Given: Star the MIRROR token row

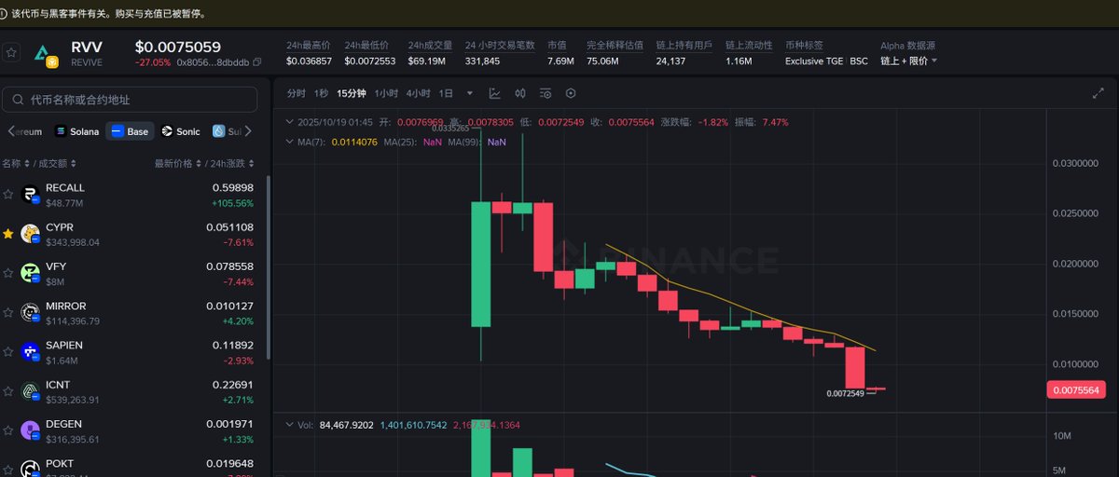Looking at the screenshot, I should point(7,312).
